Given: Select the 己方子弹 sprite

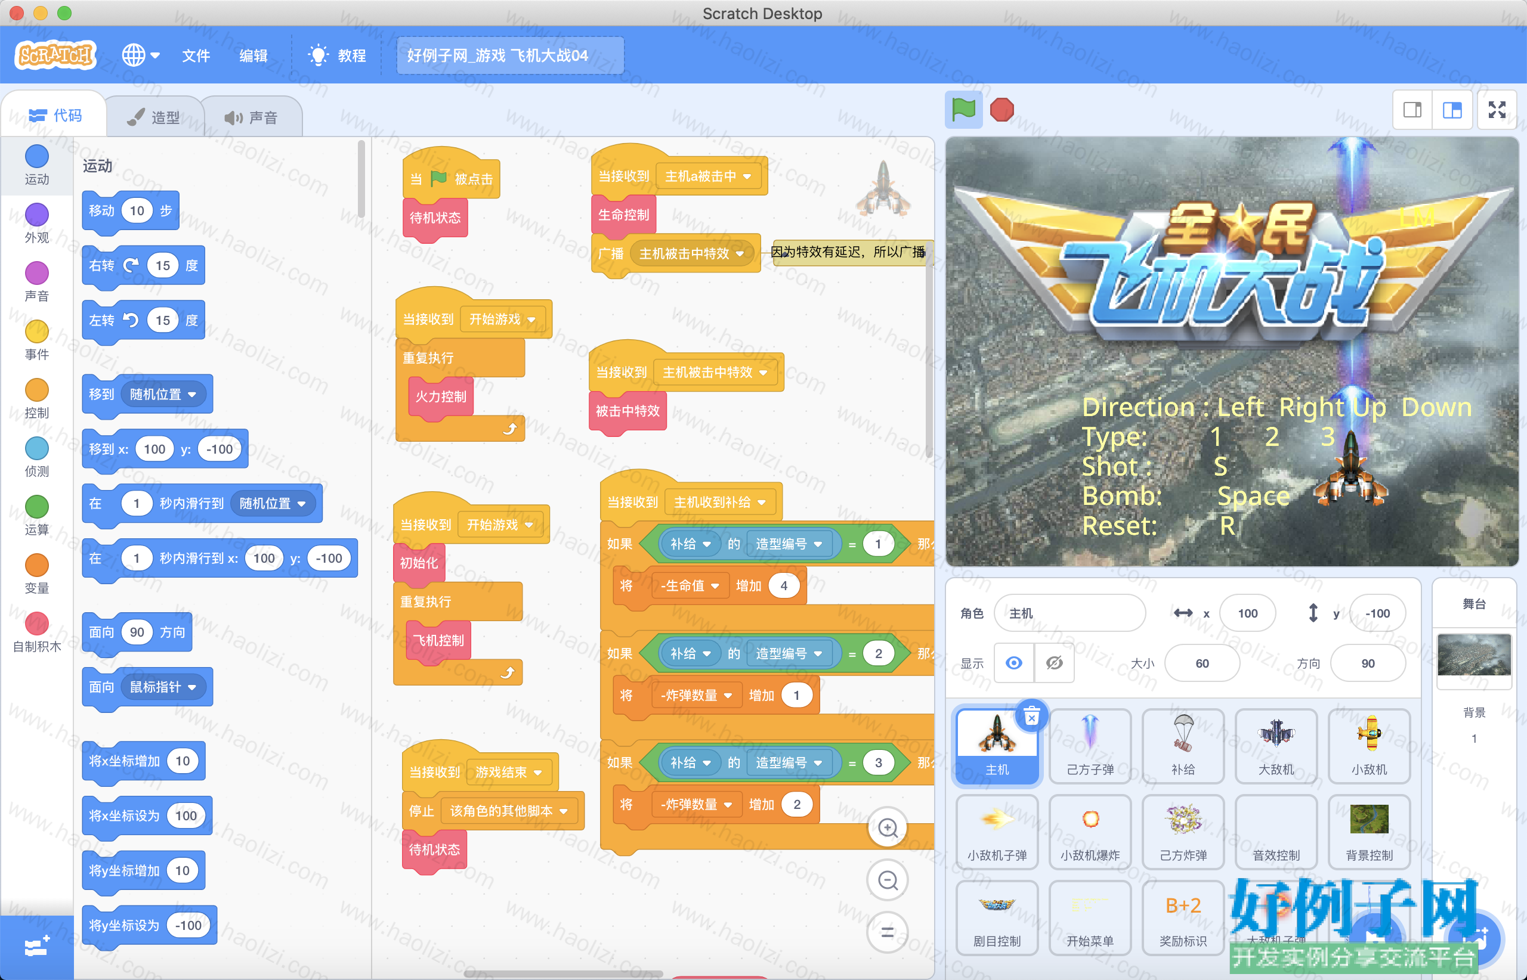Looking at the screenshot, I should coord(1090,746).
